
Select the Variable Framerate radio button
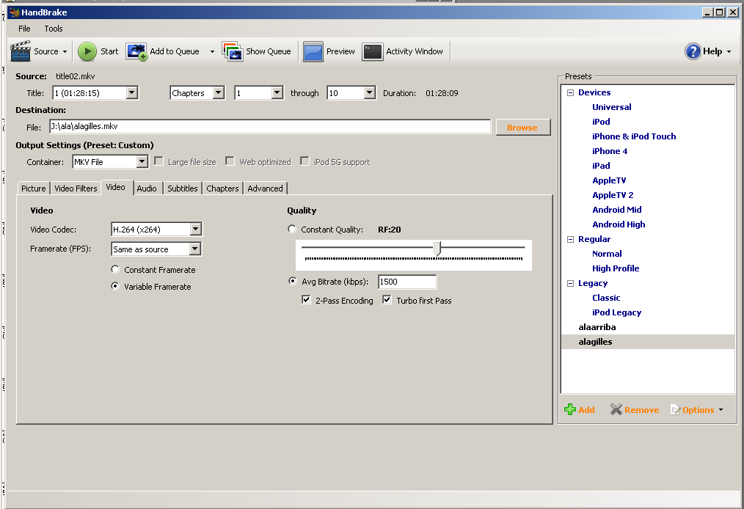pos(114,286)
